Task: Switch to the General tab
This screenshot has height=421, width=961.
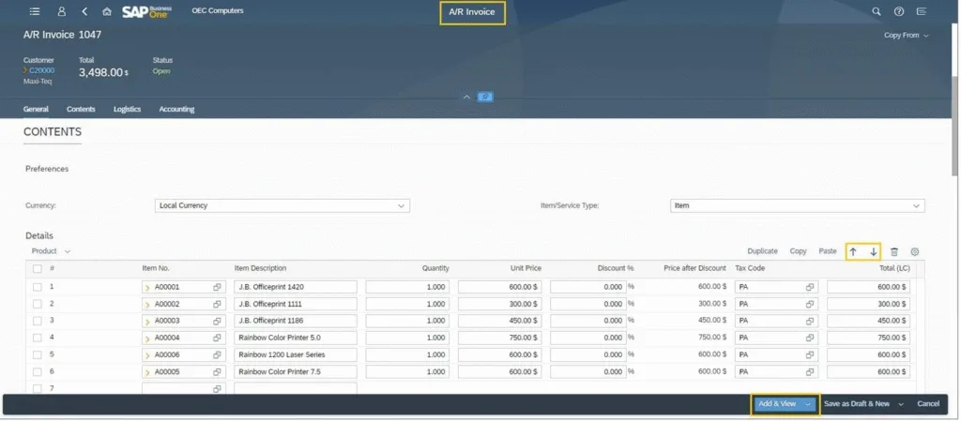Action: point(36,110)
